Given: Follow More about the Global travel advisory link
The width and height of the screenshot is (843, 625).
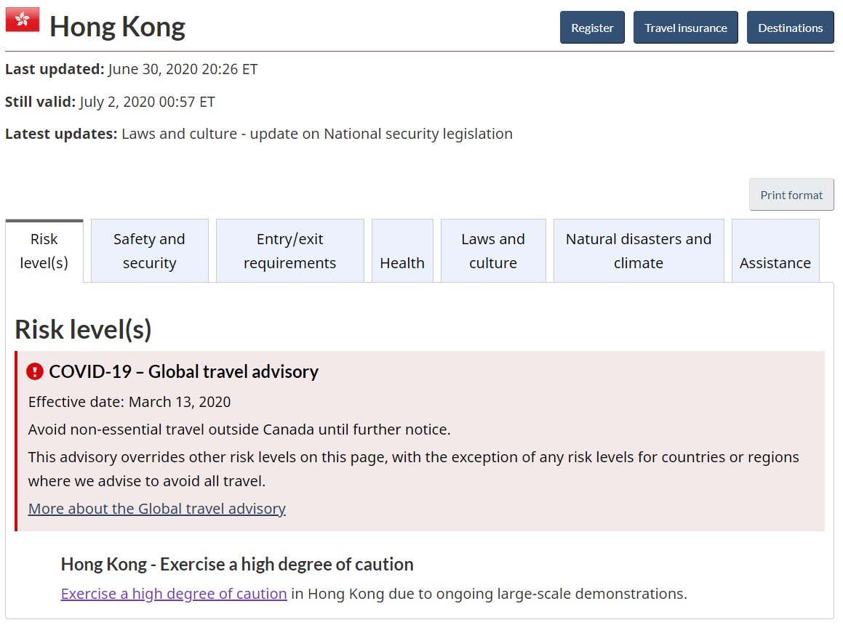Looking at the screenshot, I should pyautogui.click(x=157, y=509).
